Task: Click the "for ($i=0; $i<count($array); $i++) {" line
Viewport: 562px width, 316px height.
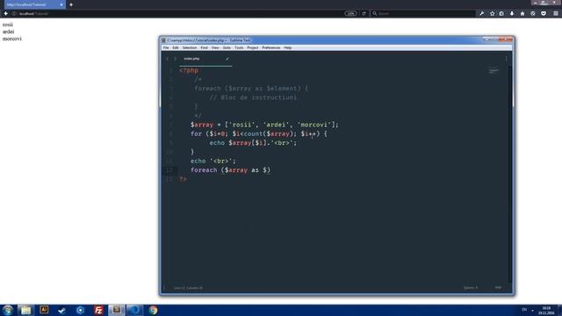Action: coord(258,133)
